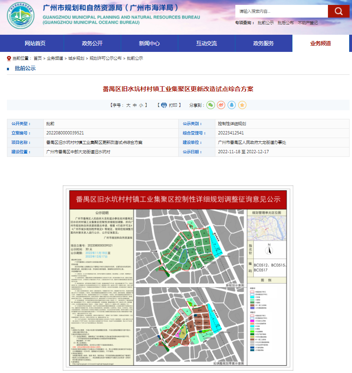This screenshot has width=352, height=373.
Task: Share the article via the Weibo icon
Action: click(x=221, y=105)
